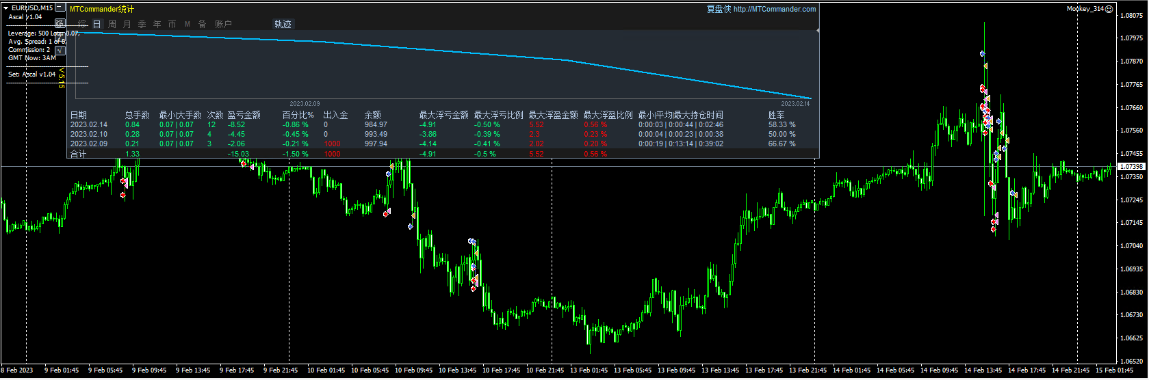The image size is (1149, 380).
Task: Select the 月 (monthly) statistics tab
Action: coord(127,24)
